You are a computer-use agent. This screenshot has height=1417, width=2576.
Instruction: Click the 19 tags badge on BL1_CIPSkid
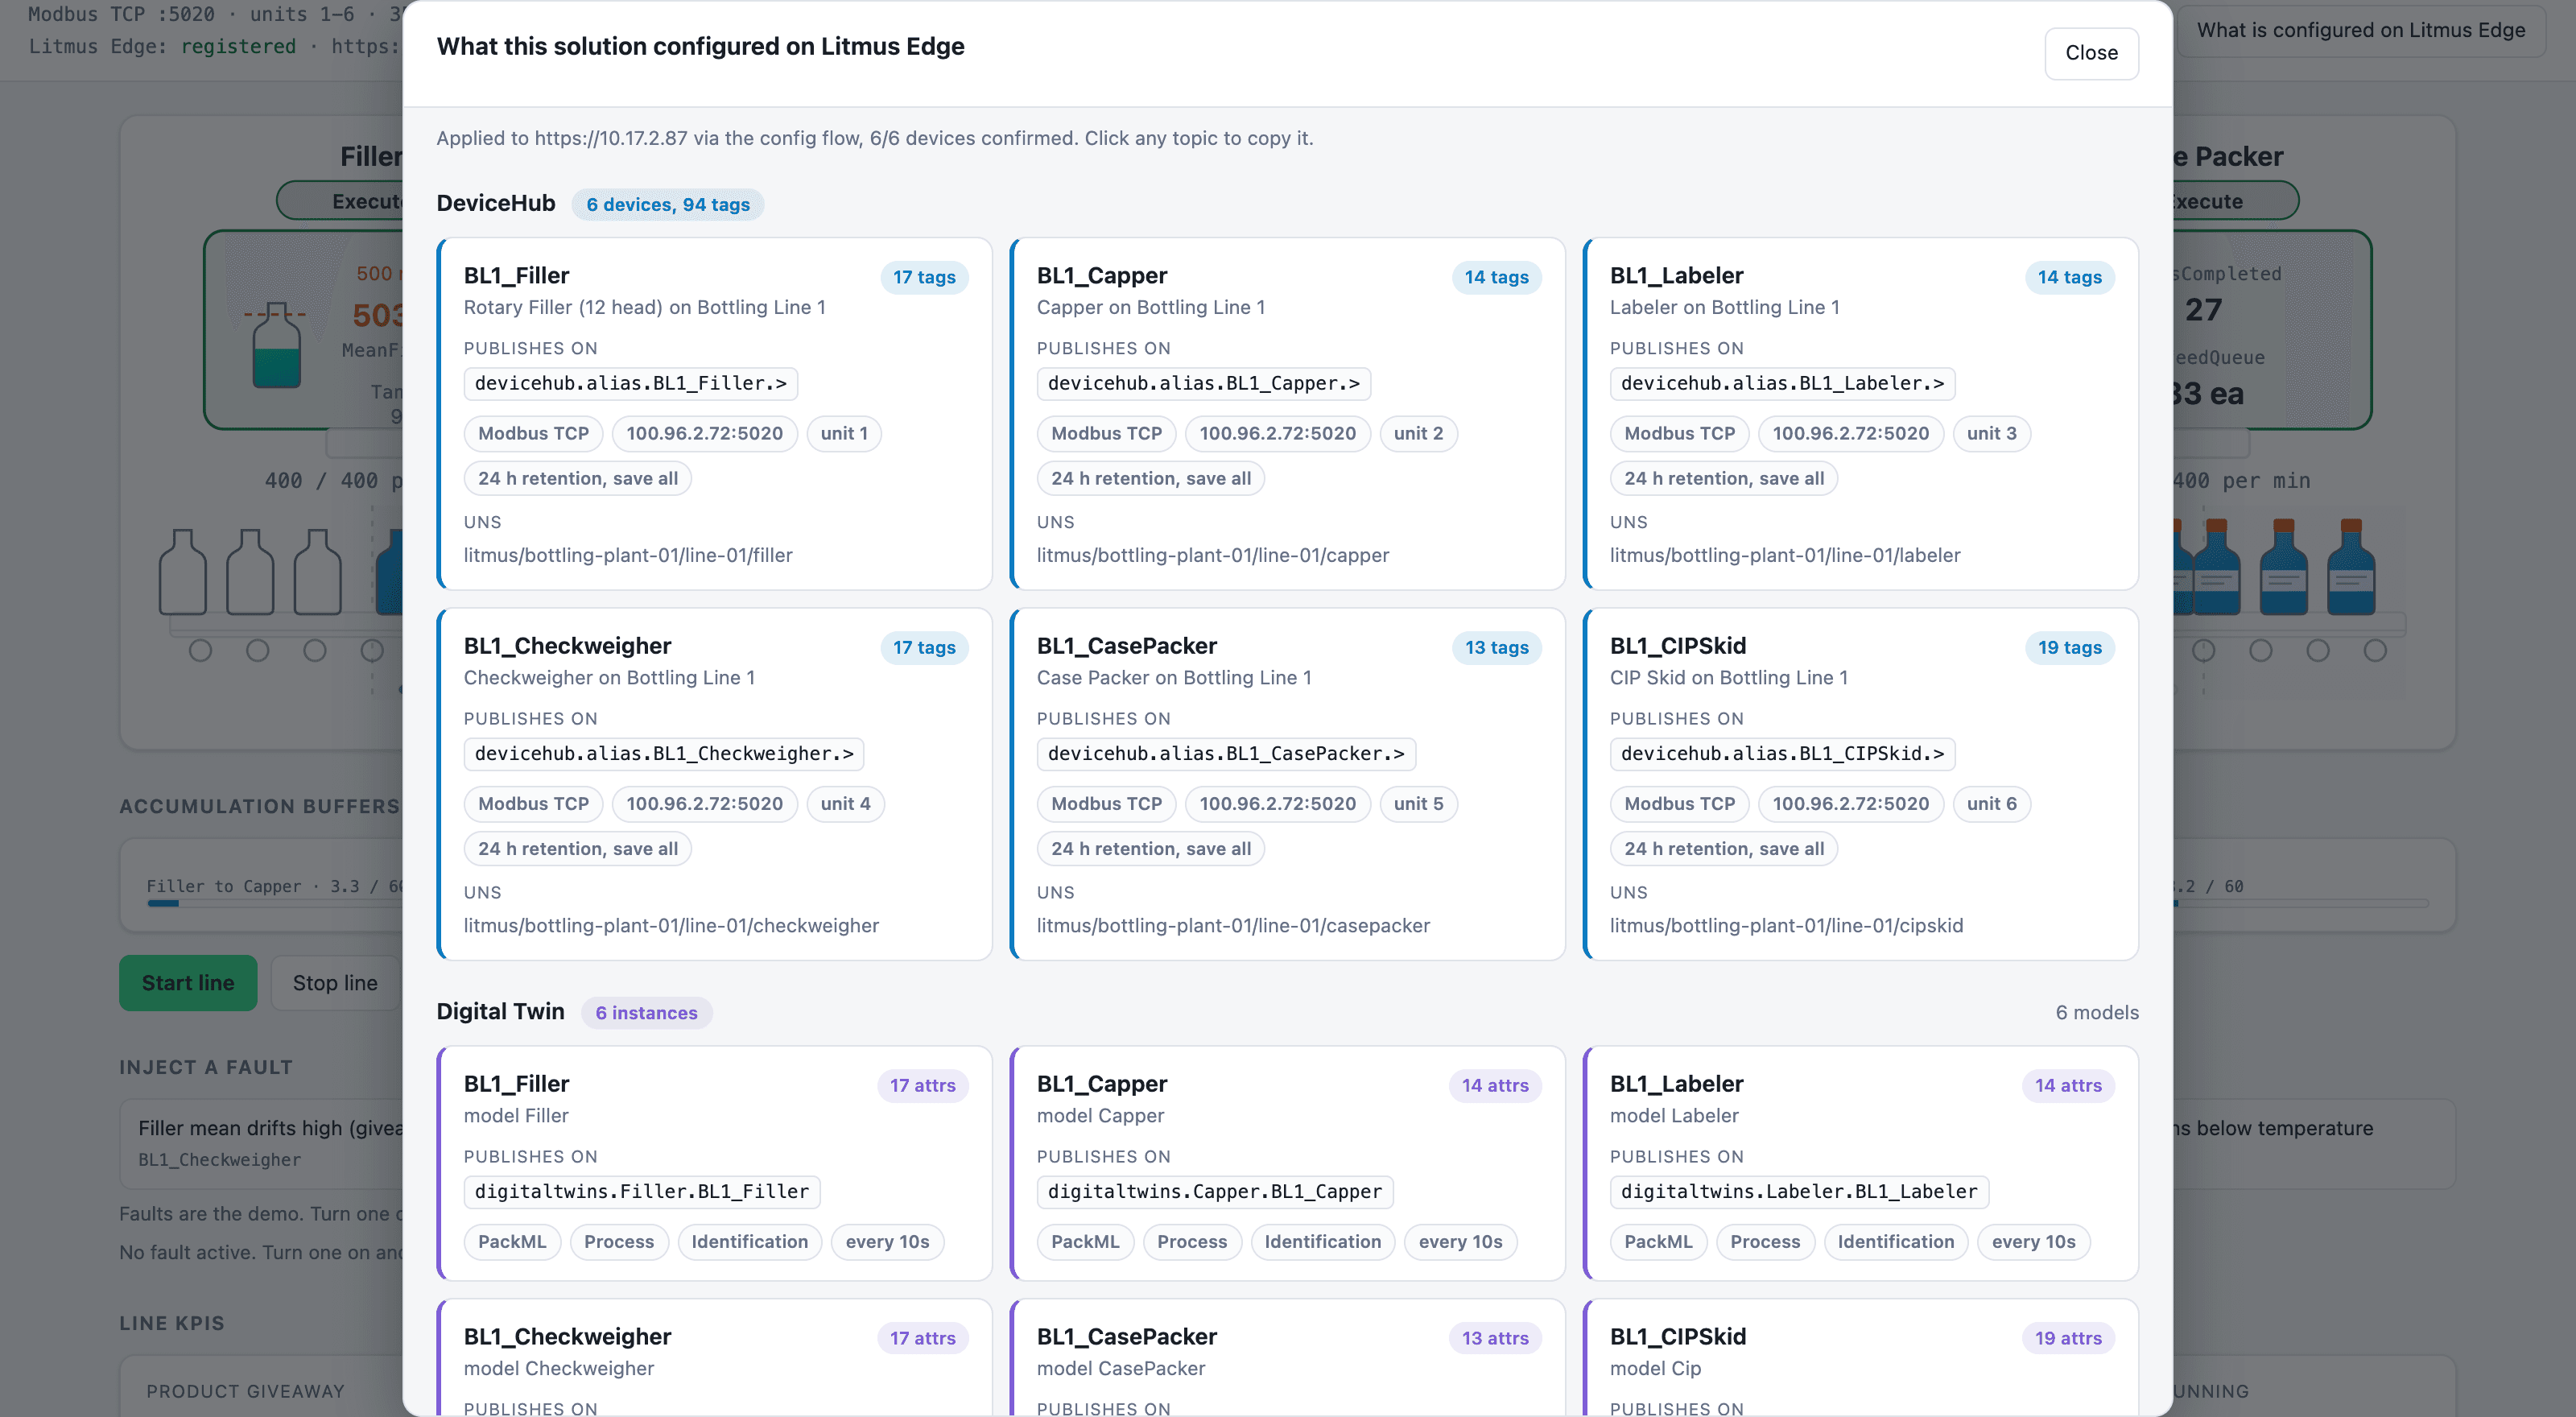[2070, 648]
